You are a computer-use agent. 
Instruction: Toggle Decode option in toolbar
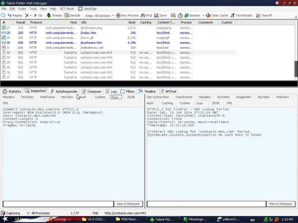[72, 15]
